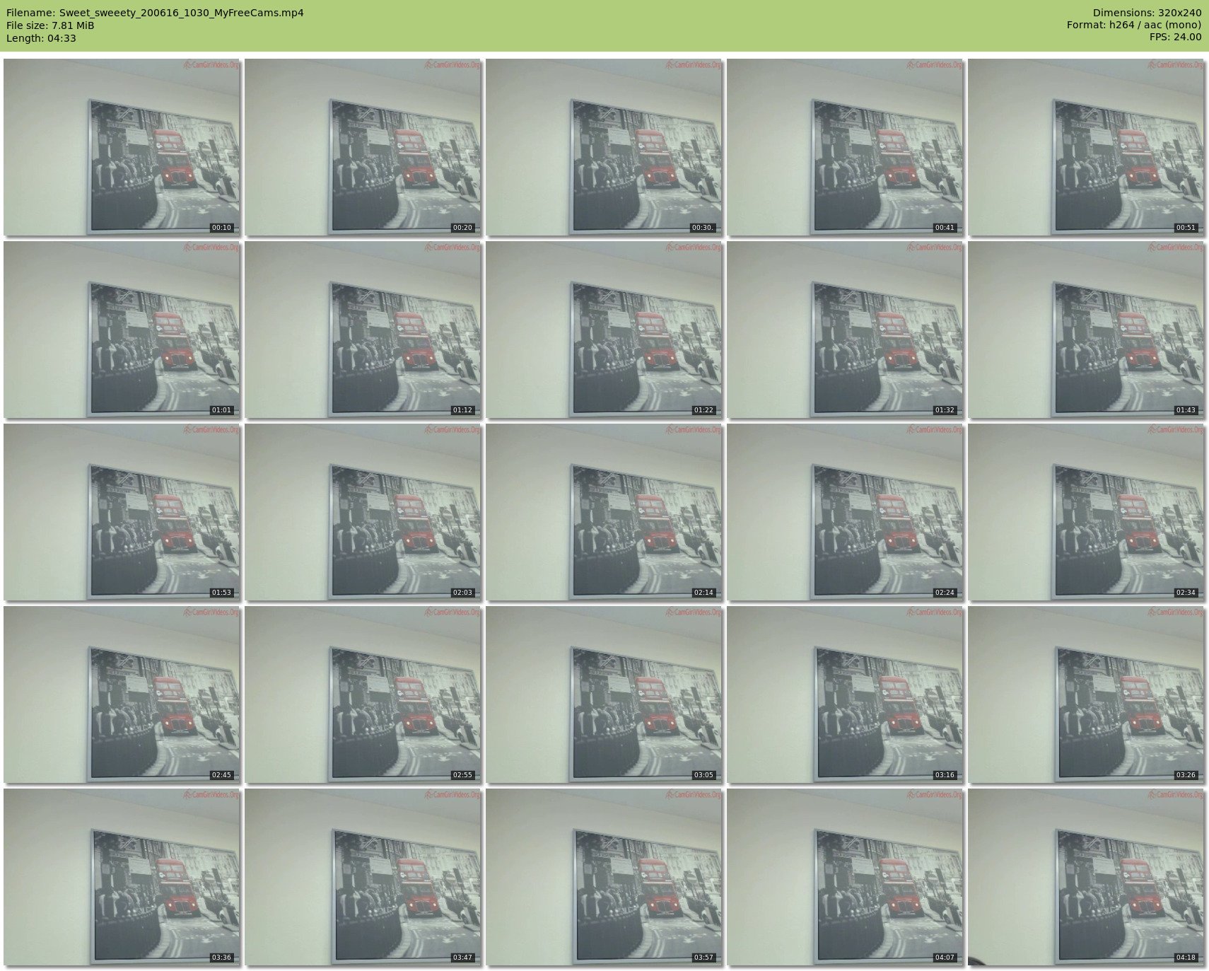Click the 01:22 video frame
Viewport: 1209px width, 971px height.
coord(604,330)
